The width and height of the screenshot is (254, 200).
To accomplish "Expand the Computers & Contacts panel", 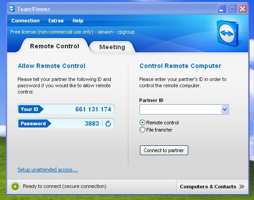I will [212, 187].
